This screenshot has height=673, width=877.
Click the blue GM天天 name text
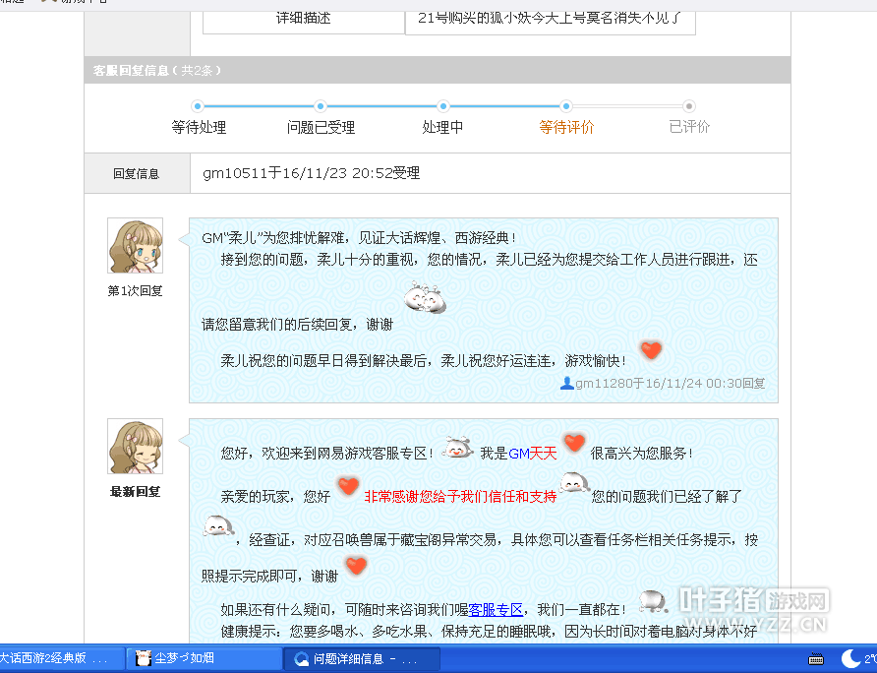coord(533,454)
